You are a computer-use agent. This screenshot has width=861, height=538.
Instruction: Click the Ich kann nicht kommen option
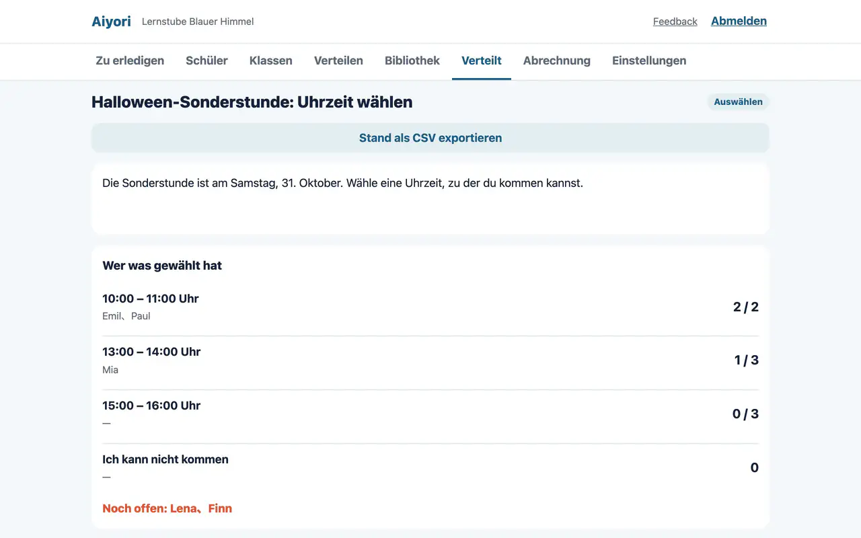pos(165,459)
